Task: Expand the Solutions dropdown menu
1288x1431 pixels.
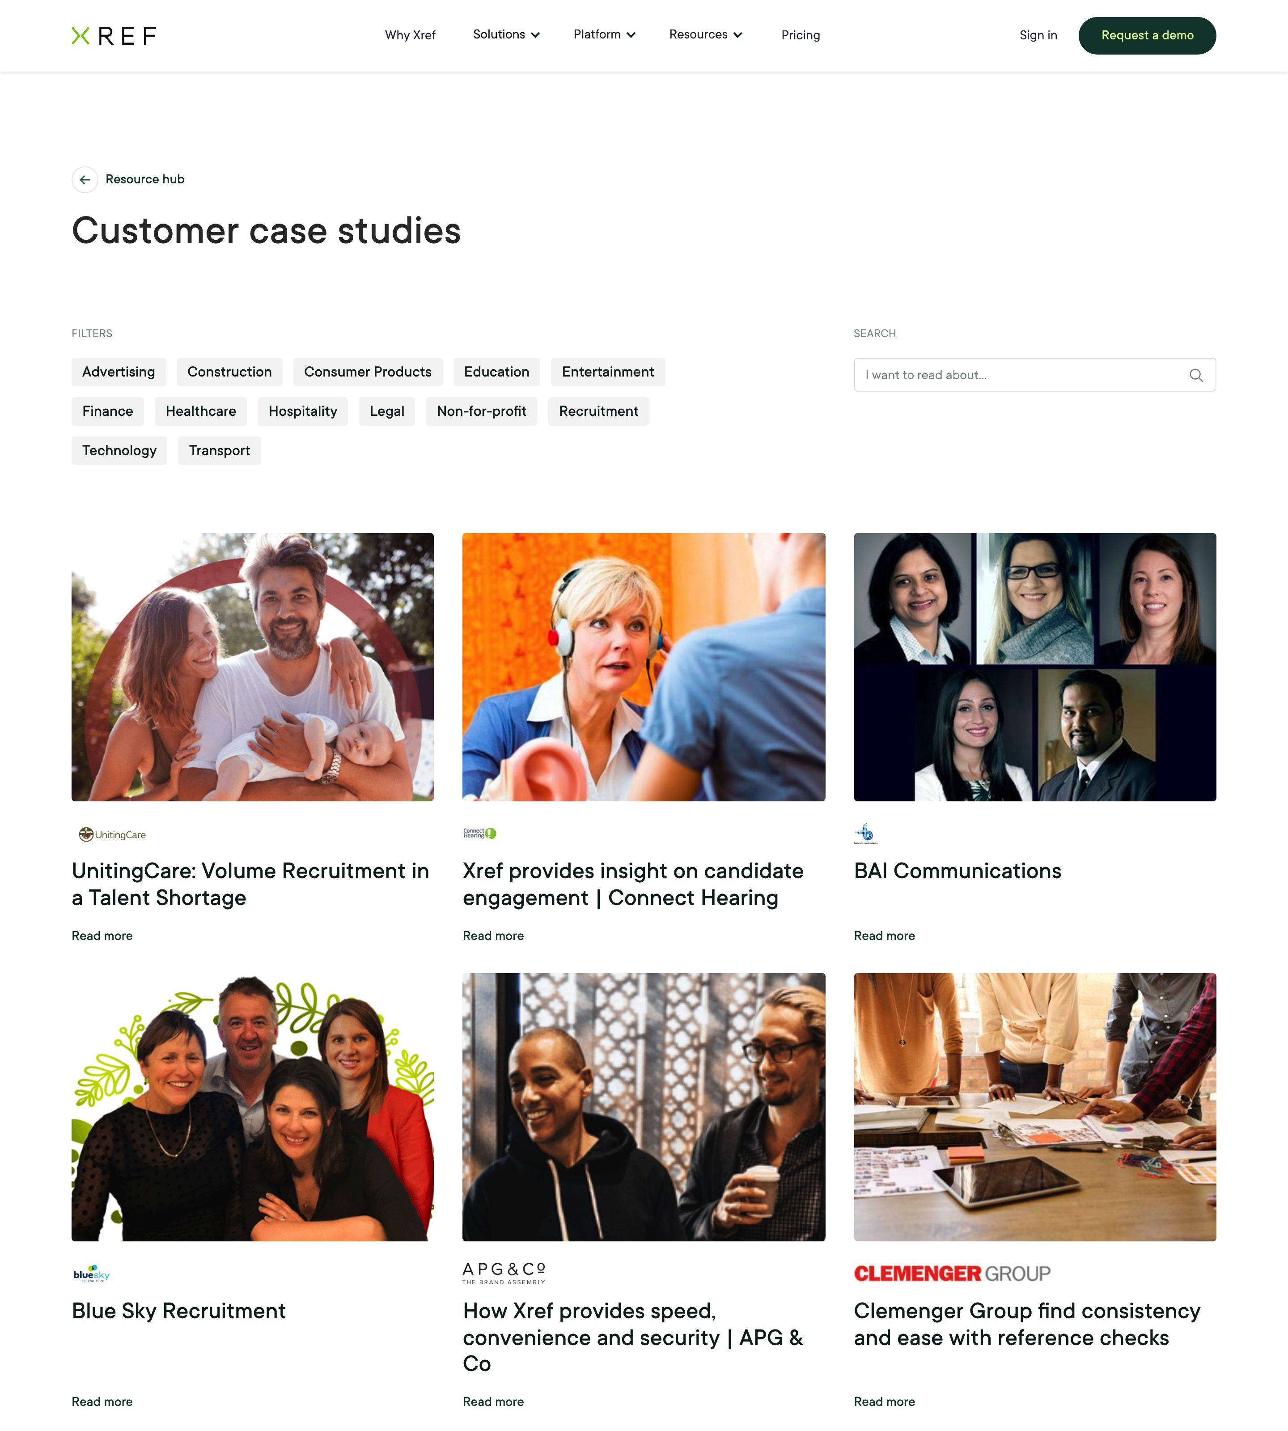Action: [x=506, y=35]
